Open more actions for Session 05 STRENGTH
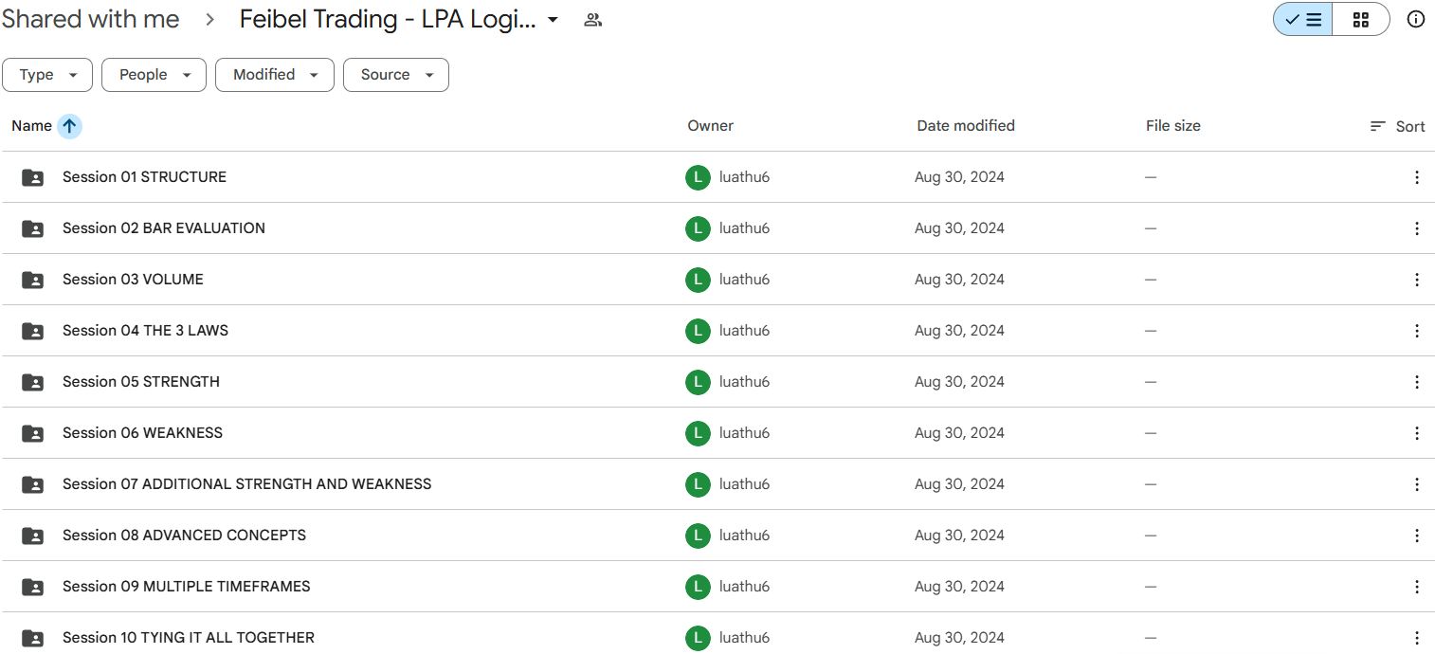1435x654 pixels. [x=1416, y=382]
